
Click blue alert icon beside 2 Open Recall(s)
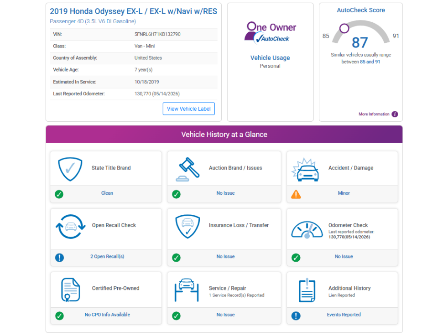click(59, 258)
